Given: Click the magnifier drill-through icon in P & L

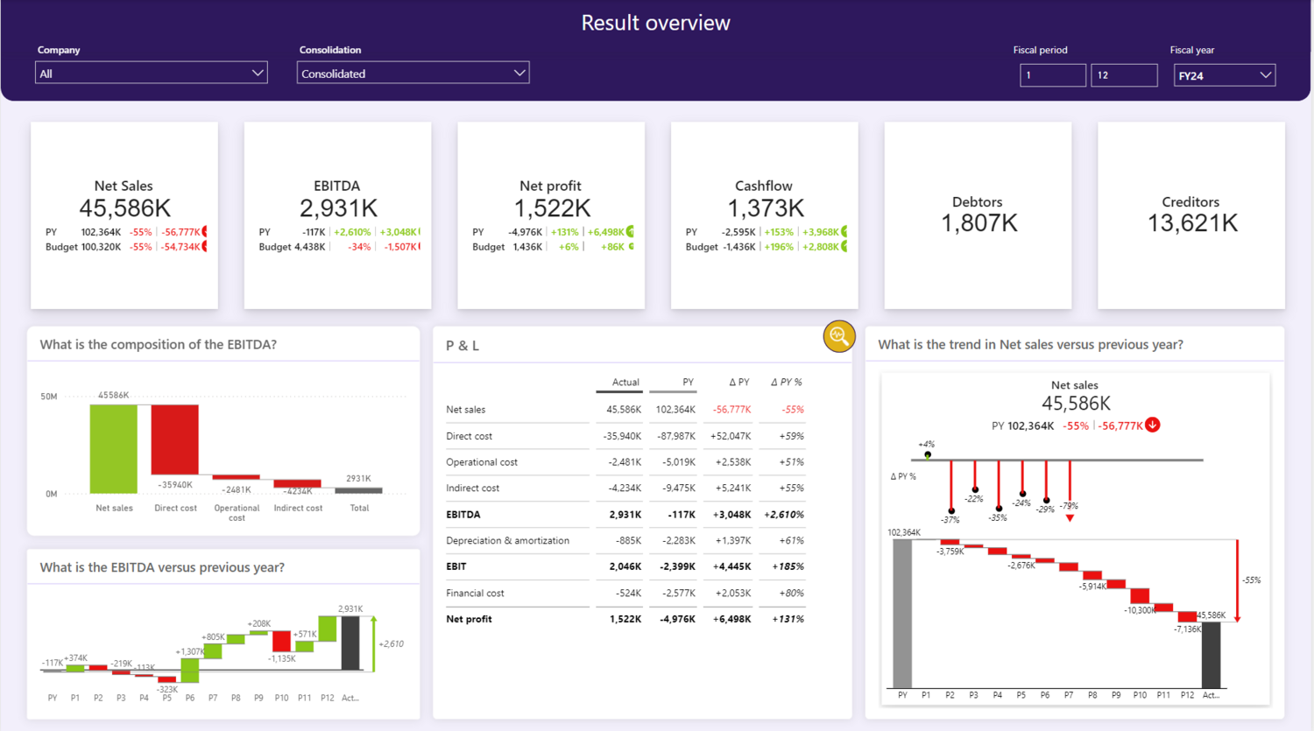Looking at the screenshot, I should [x=838, y=336].
